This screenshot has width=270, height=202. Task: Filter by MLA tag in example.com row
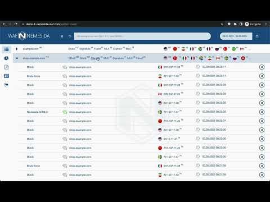(106, 49)
